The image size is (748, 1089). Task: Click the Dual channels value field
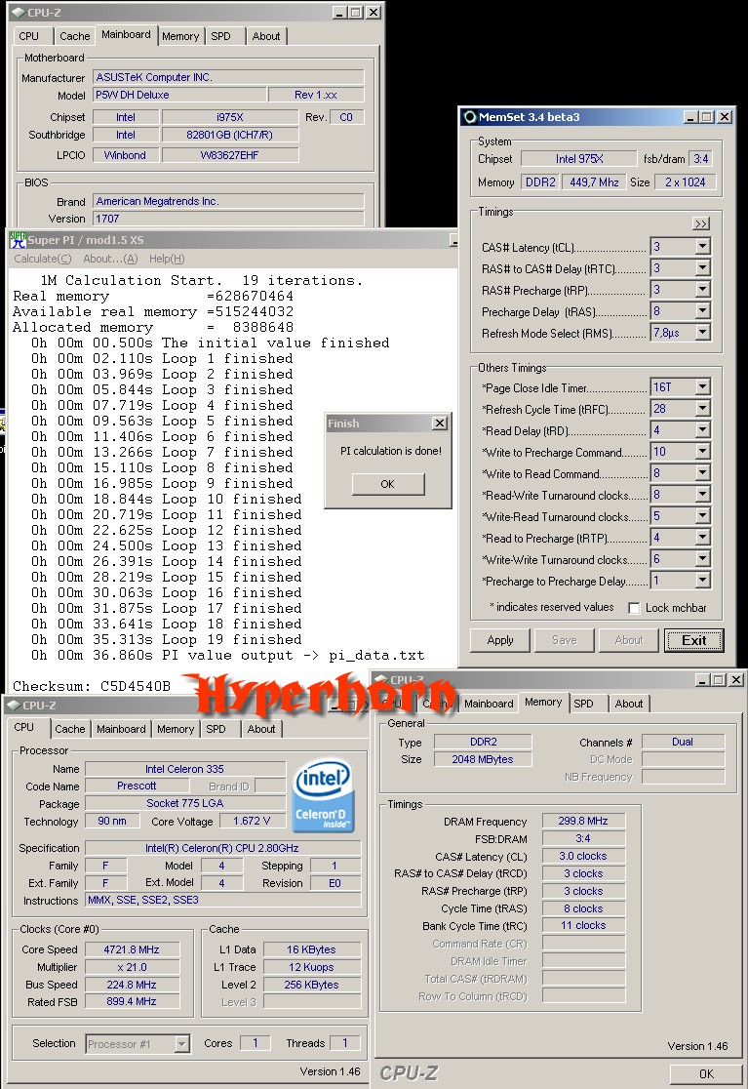coord(683,742)
